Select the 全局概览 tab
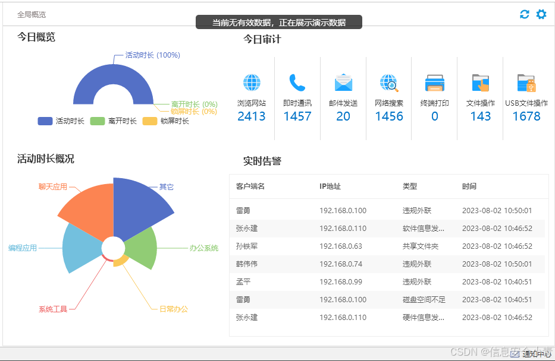The height and width of the screenshot is (361, 555). click(x=32, y=14)
